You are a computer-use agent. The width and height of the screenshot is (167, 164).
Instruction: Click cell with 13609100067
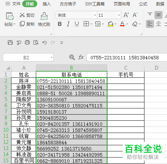click(x=71, y=99)
